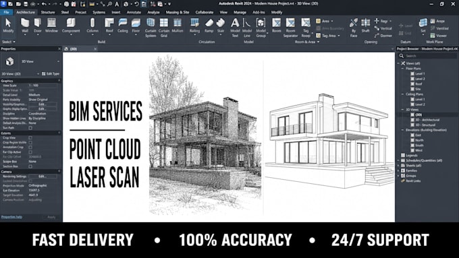Screen dimensions: 459x258
Task: Click Graphic Display Options Edit button
Action: point(43,109)
